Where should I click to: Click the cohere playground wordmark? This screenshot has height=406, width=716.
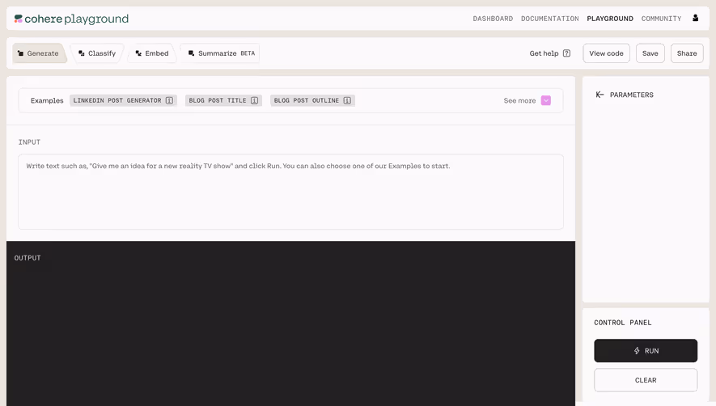pyautogui.click(x=76, y=19)
